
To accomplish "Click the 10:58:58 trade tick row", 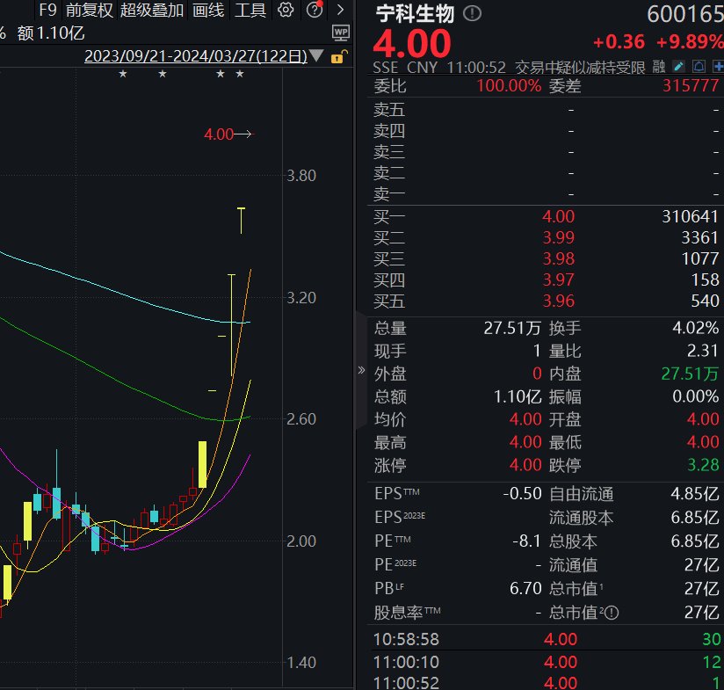I will tap(546, 639).
